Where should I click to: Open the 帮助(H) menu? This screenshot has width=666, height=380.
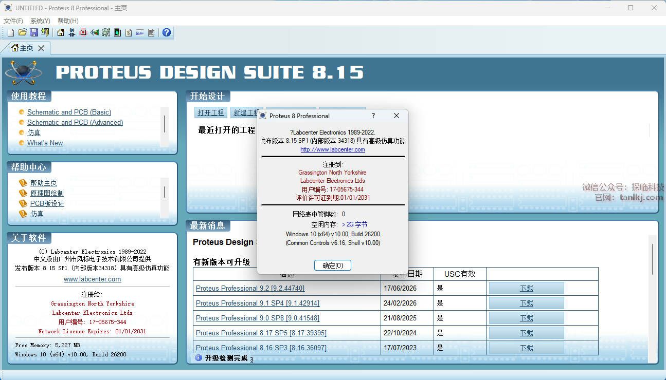click(x=68, y=21)
